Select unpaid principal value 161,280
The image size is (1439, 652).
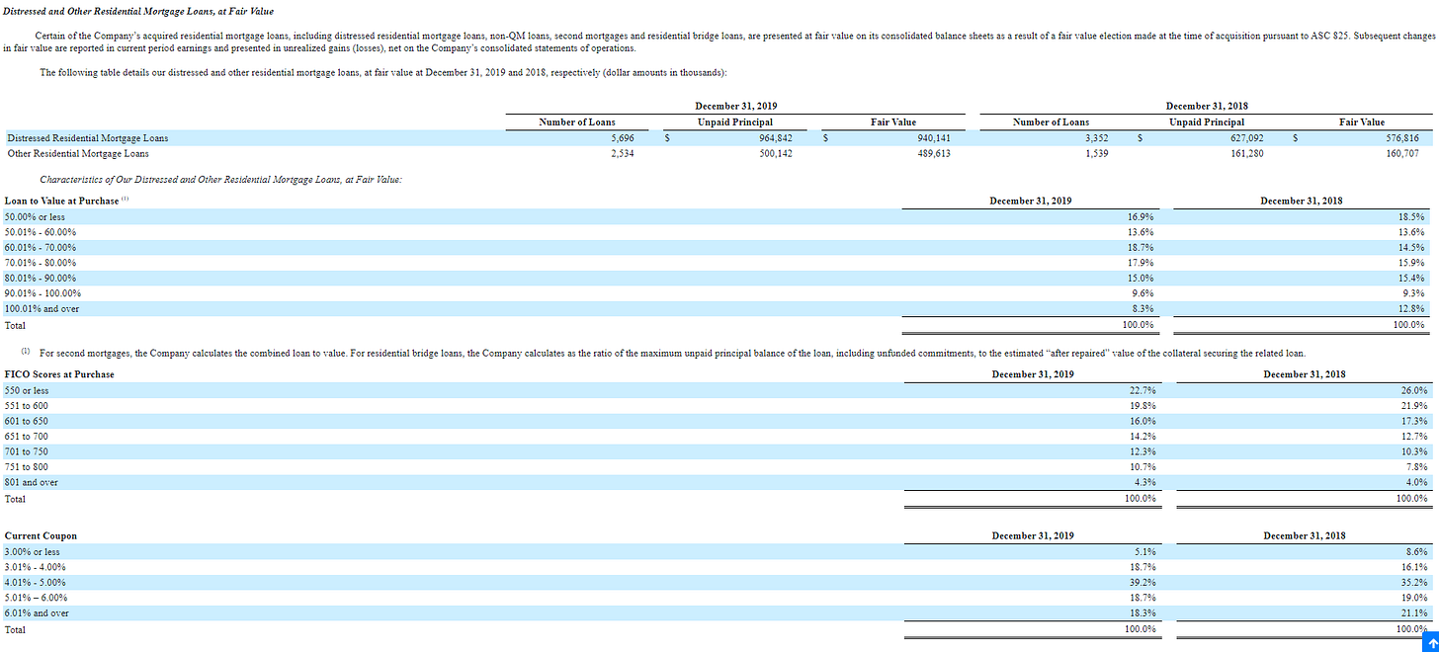(1245, 154)
